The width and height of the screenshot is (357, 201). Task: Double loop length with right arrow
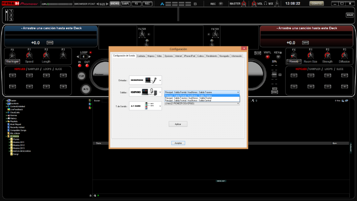pos(90,57)
